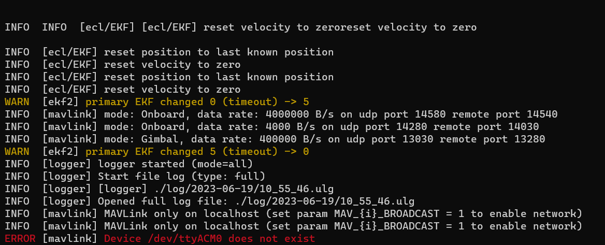
Task: Click the second yellow WARN label
Action: (17, 151)
